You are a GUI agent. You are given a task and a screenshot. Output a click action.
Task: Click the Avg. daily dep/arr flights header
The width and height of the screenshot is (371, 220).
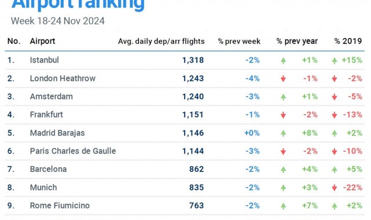tap(161, 42)
